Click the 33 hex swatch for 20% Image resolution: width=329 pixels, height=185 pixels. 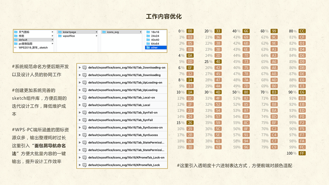[x=218, y=31]
